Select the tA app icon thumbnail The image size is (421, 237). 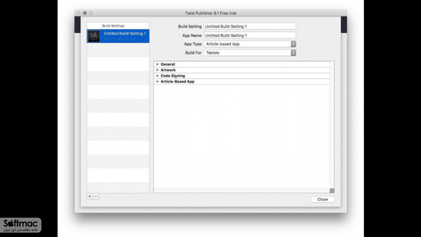click(x=94, y=36)
